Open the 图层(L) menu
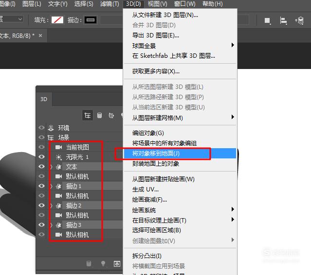Viewport: 311px width, 275px height. coord(32,4)
